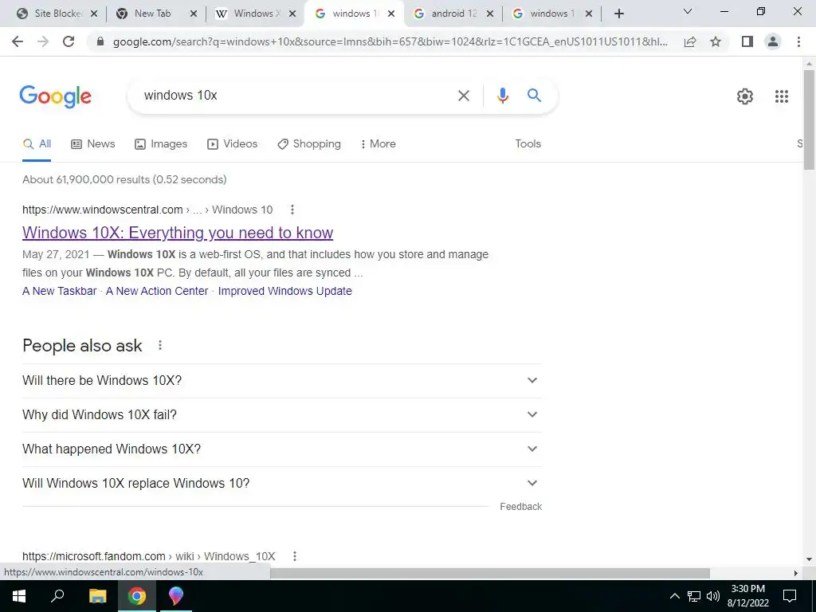Share this page via share icon
Screen dimensions: 816x612
point(690,41)
